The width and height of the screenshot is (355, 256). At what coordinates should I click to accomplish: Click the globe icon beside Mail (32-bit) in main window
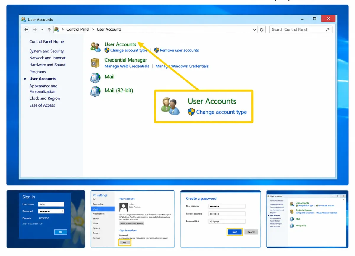[95, 92]
